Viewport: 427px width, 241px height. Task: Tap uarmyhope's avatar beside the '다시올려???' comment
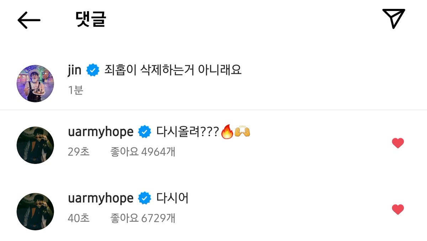pyautogui.click(x=35, y=145)
